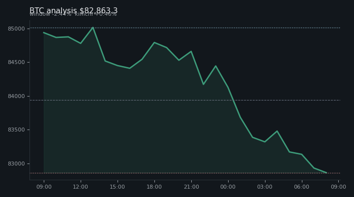Click the 09:00 label just before 12:00
This screenshot has width=354, height=197.
click(44, 187)
